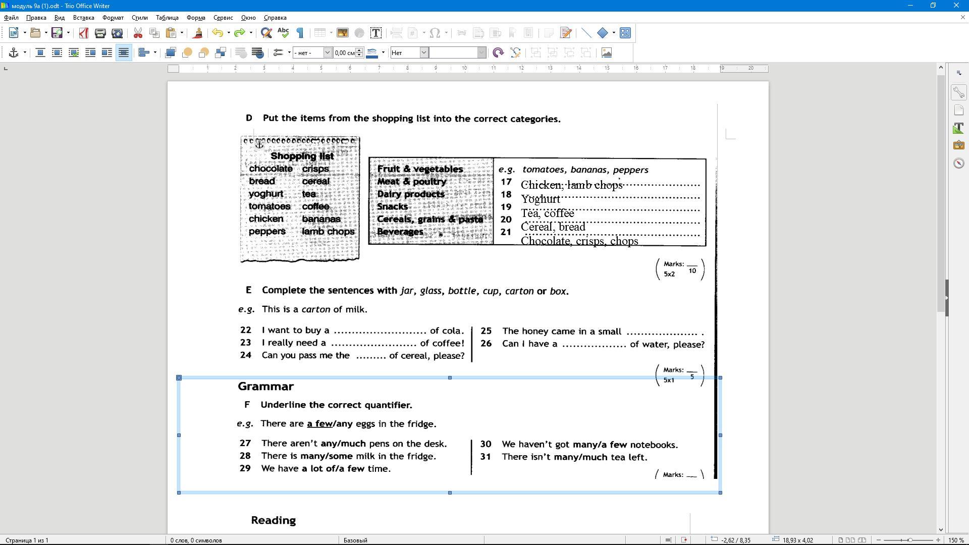
Task: Open the Формат menu
Action: coord(113,18)
